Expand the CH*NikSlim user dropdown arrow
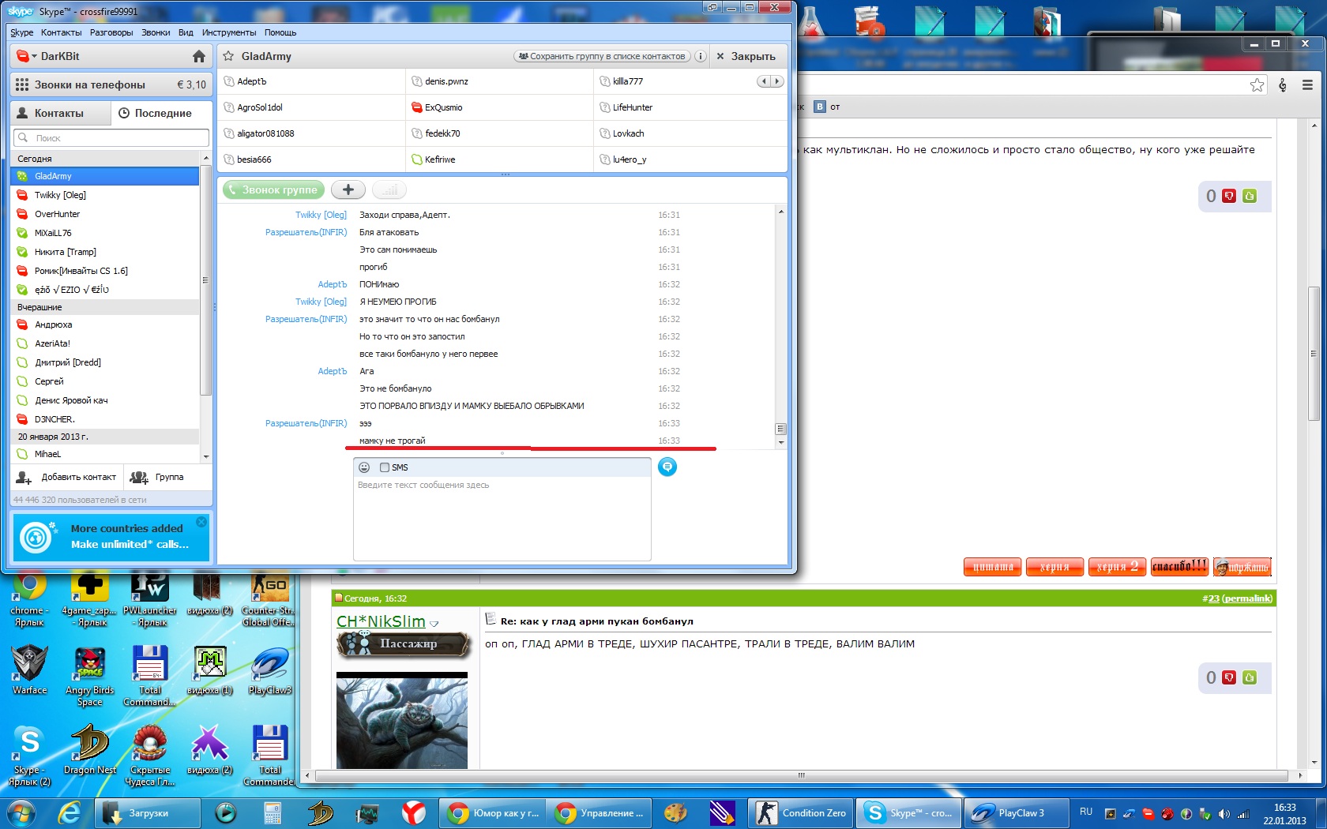 [x=434, y=624]
